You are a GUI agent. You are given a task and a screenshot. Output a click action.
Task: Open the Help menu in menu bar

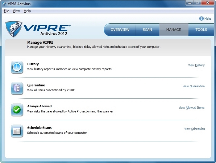[x=27, y=11]
